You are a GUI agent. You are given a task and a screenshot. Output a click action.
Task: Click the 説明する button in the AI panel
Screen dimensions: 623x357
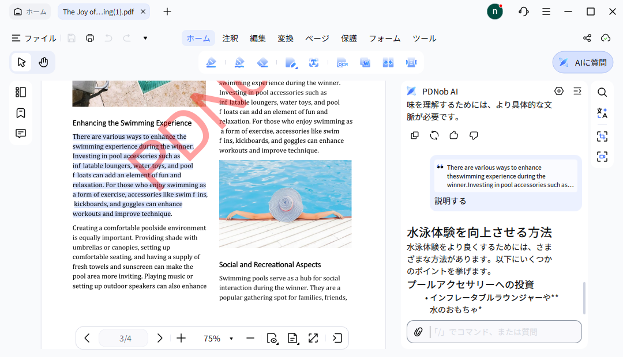coord(449,200)
